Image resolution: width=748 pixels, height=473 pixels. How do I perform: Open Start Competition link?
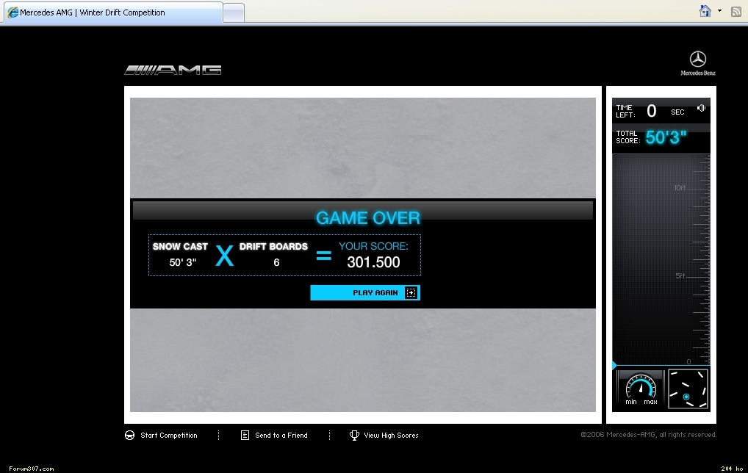point(168,436)
